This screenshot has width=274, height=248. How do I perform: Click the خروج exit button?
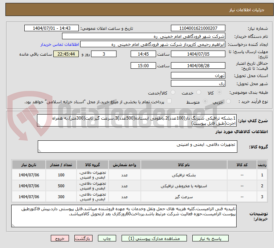(60, 239)
